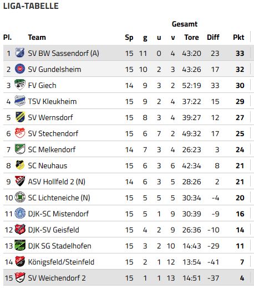
Task: Open Königsfeld/Steinfeld team link
Action: point(61,262)
